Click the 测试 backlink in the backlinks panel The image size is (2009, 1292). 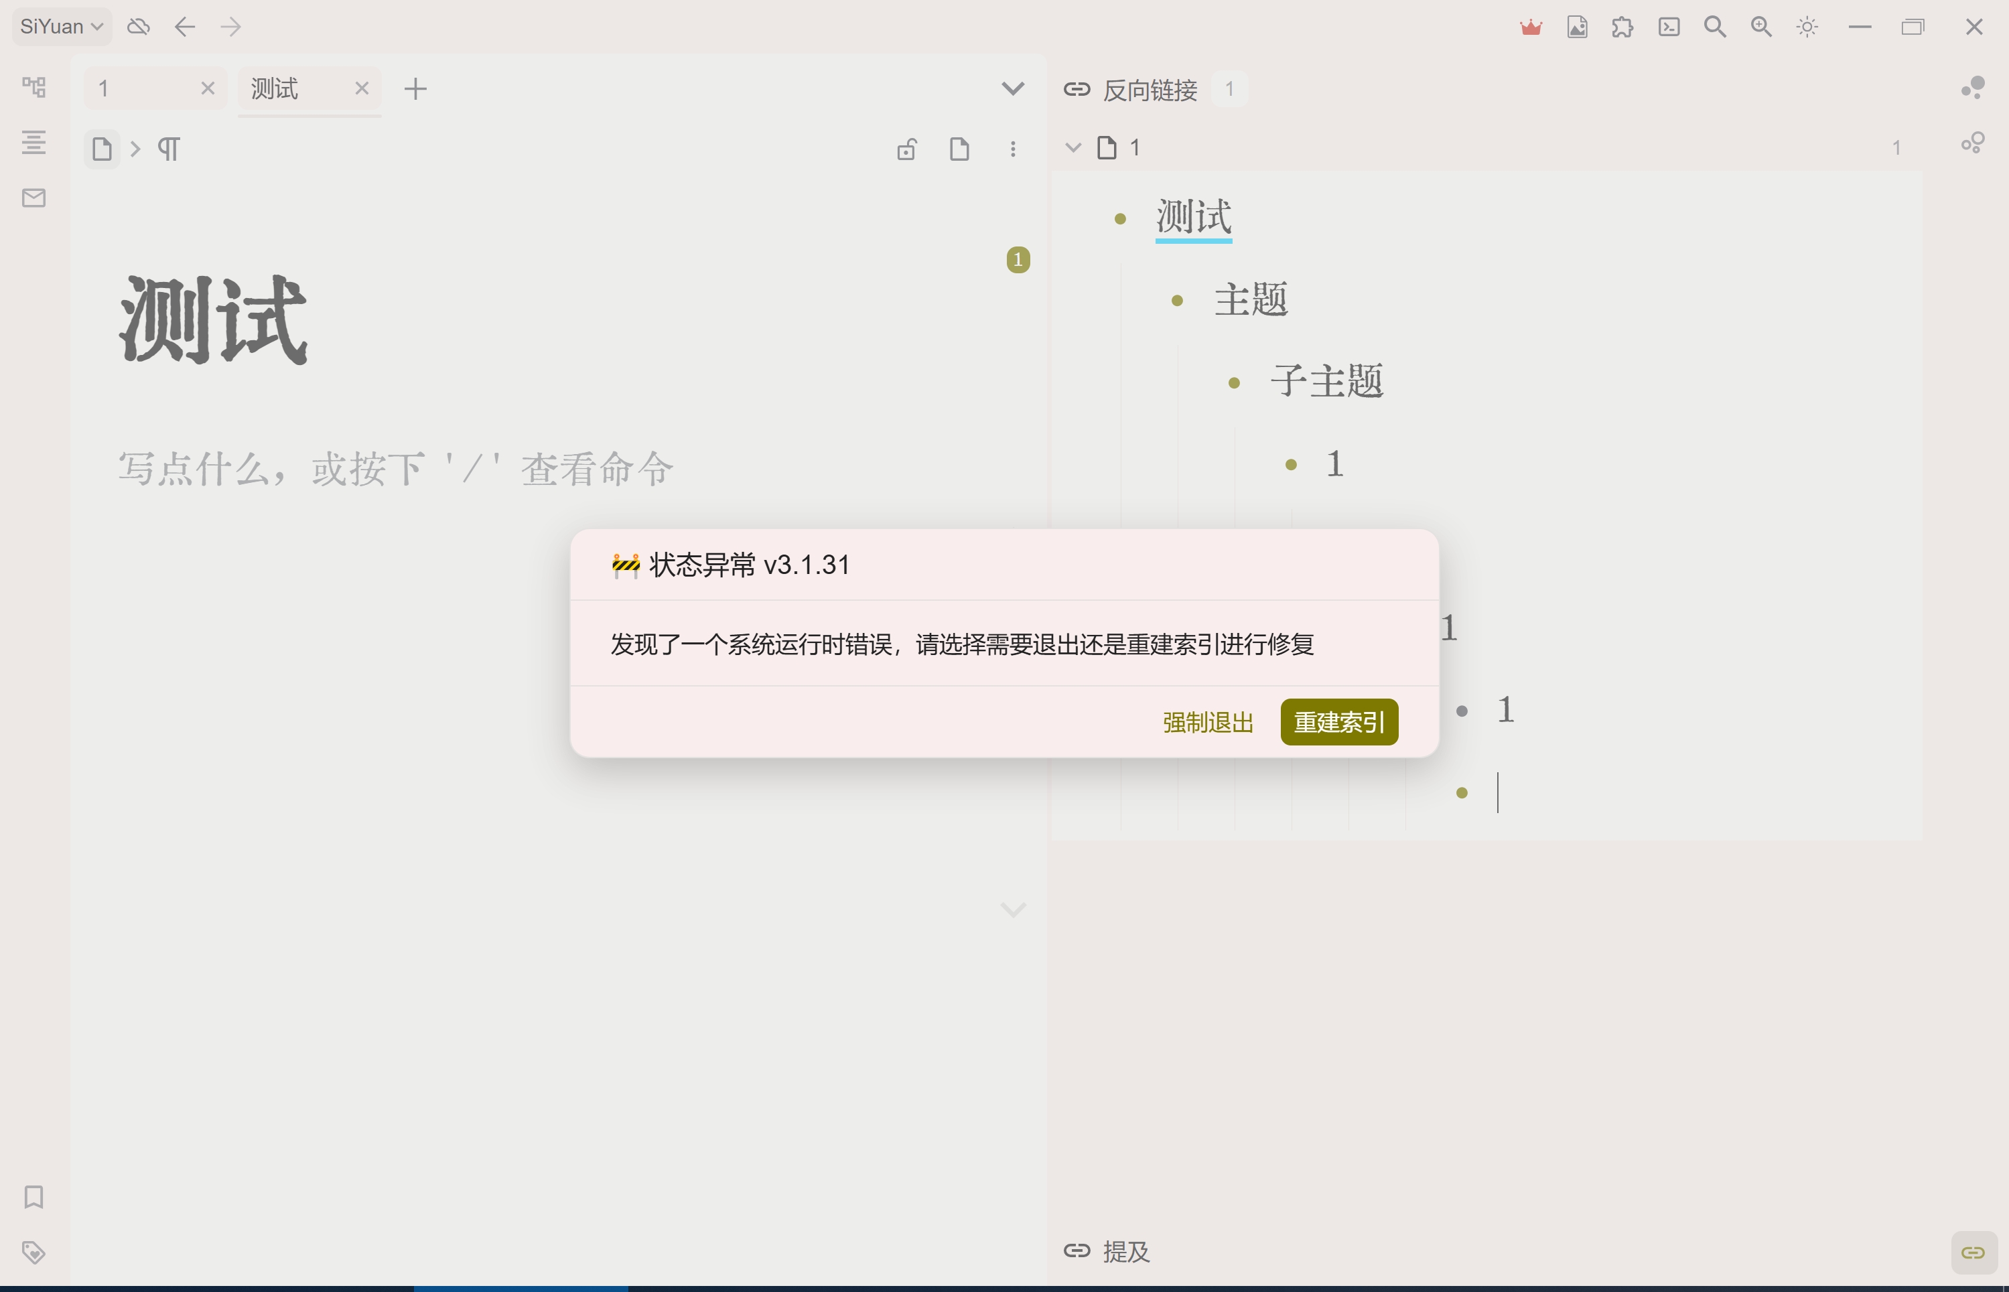click(x=1194, y=217)
